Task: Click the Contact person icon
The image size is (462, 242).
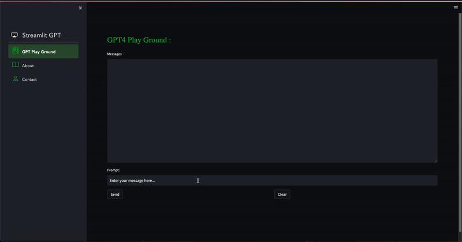Action: tap(16, 79)
